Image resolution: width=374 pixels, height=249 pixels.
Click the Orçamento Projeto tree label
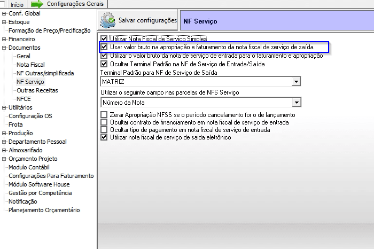(33, 159)
